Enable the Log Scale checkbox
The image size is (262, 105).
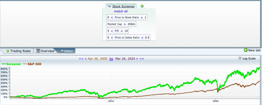point(240,58)
